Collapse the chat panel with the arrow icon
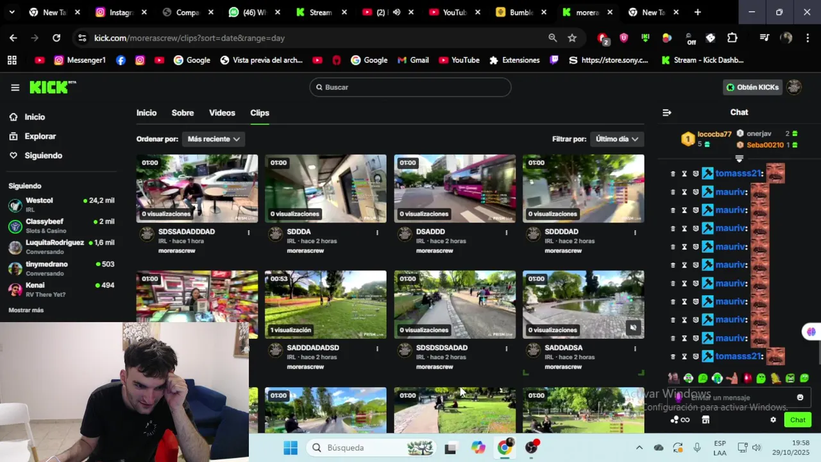 click(667, 112)
